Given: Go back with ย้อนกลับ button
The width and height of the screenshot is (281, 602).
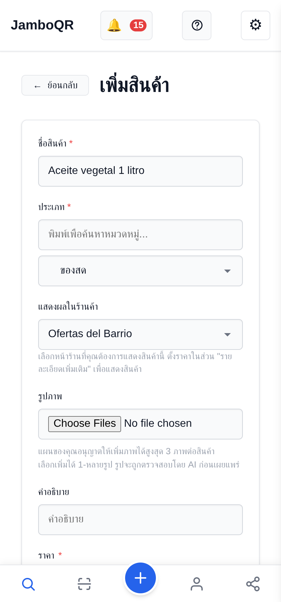Looking at the screenshot, I should (x=55, y=85).
